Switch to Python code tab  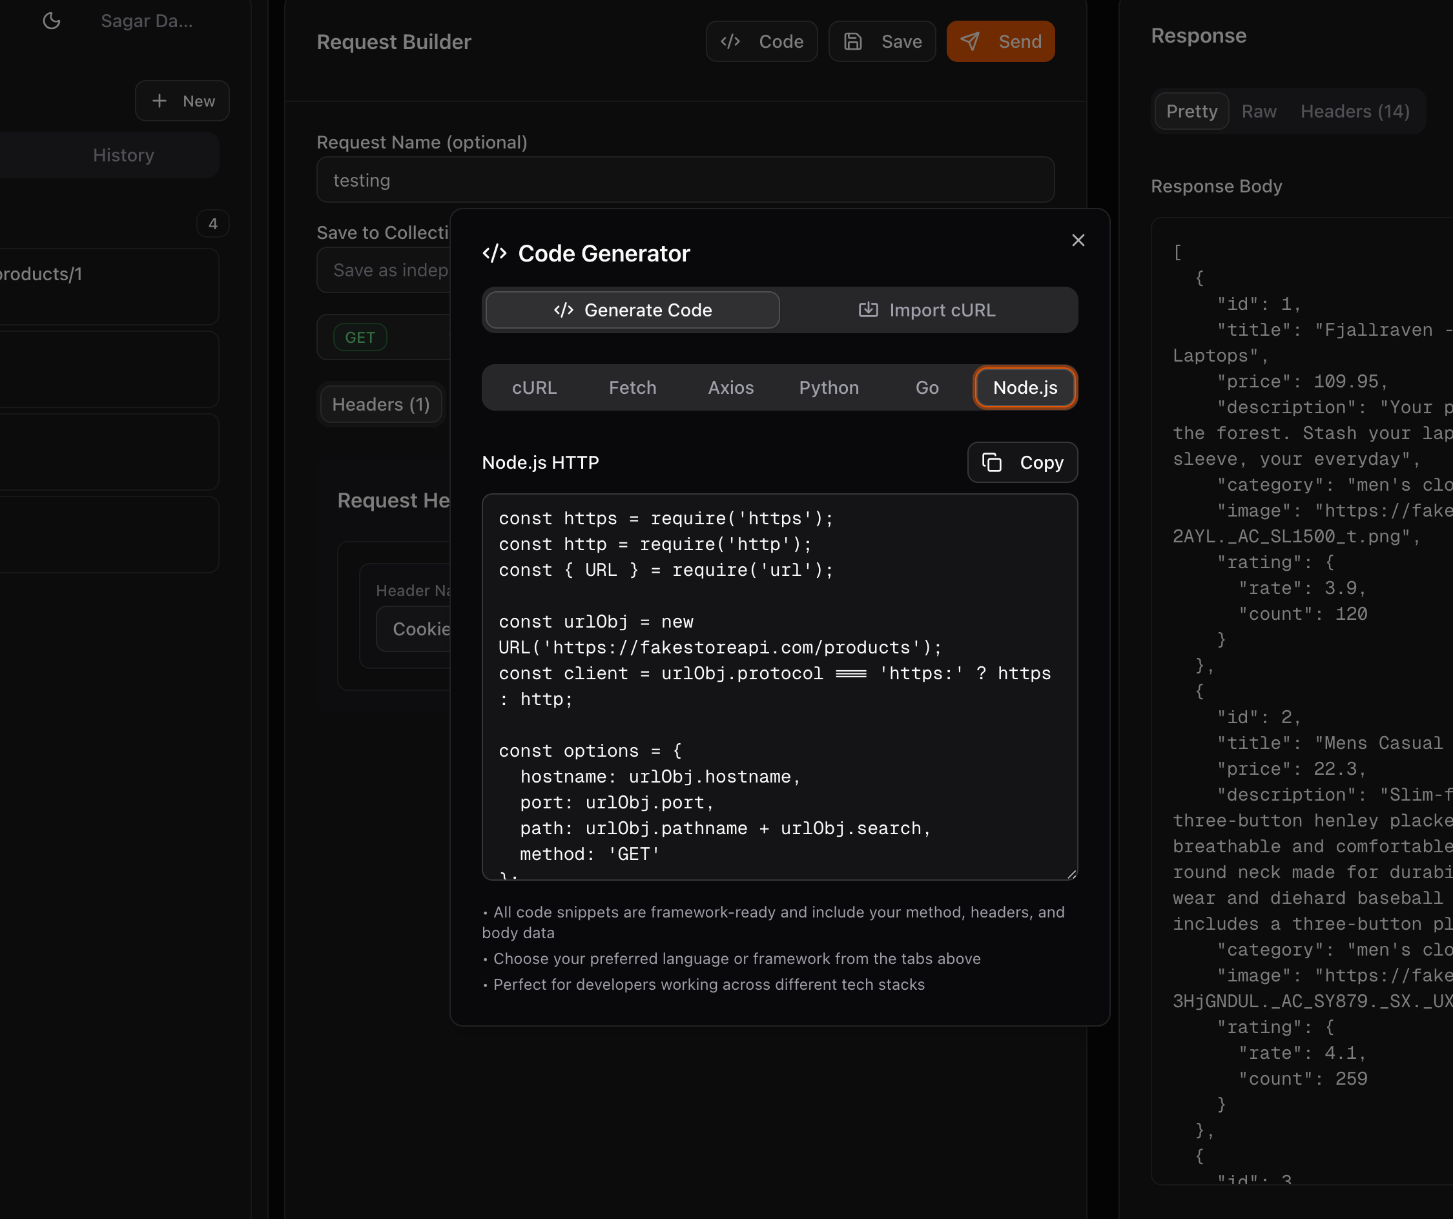829,387
